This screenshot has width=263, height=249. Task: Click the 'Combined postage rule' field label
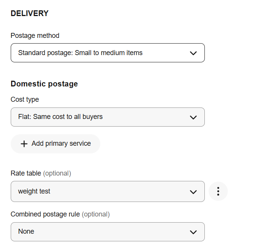[x=45, y=214]
